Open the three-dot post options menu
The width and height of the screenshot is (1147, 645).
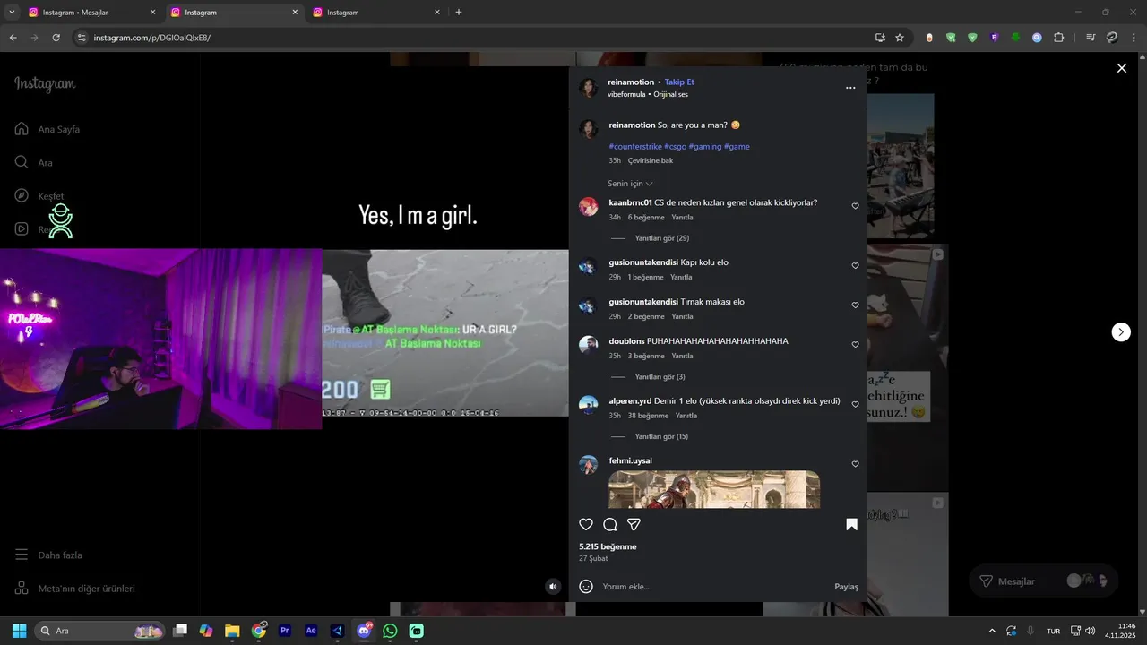(850, 88)
